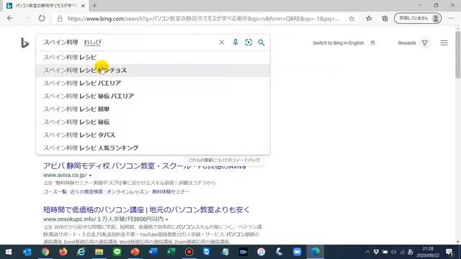Open the 無料体験セミナー sublink
The height and width of the screenshot is (259, 461).
tap(171, 192)
